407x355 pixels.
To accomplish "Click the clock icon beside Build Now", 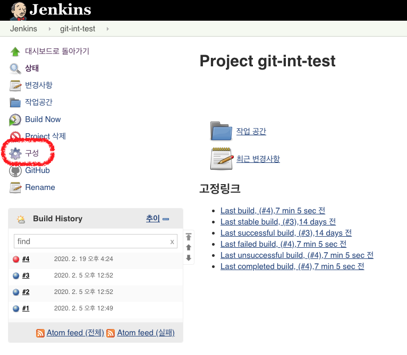I will [x=15, y=119].
